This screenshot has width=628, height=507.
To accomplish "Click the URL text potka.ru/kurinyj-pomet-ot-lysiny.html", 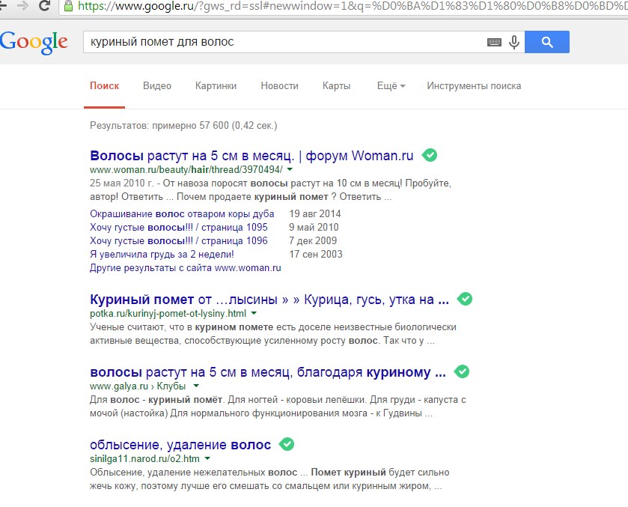I will [168, 314].
